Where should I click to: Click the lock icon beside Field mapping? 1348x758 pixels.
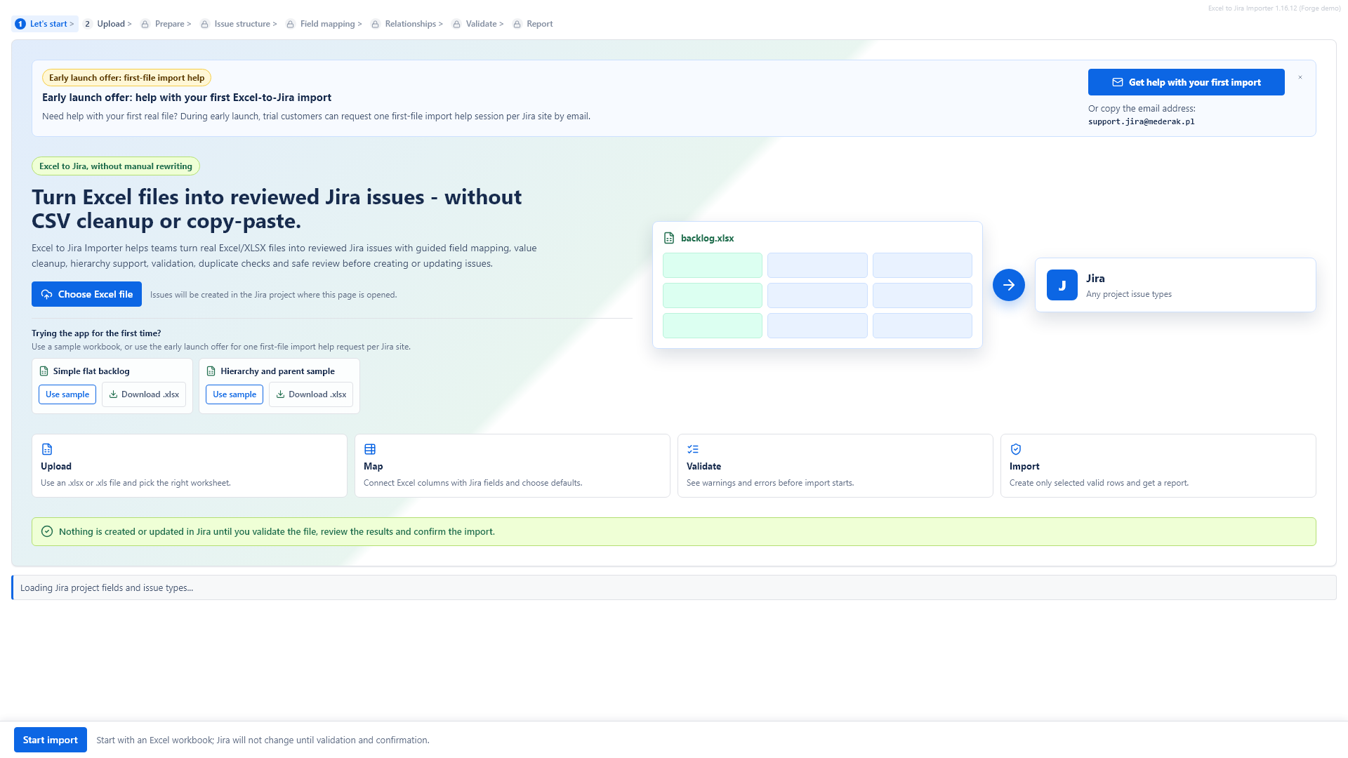click(x=291, y=24)
